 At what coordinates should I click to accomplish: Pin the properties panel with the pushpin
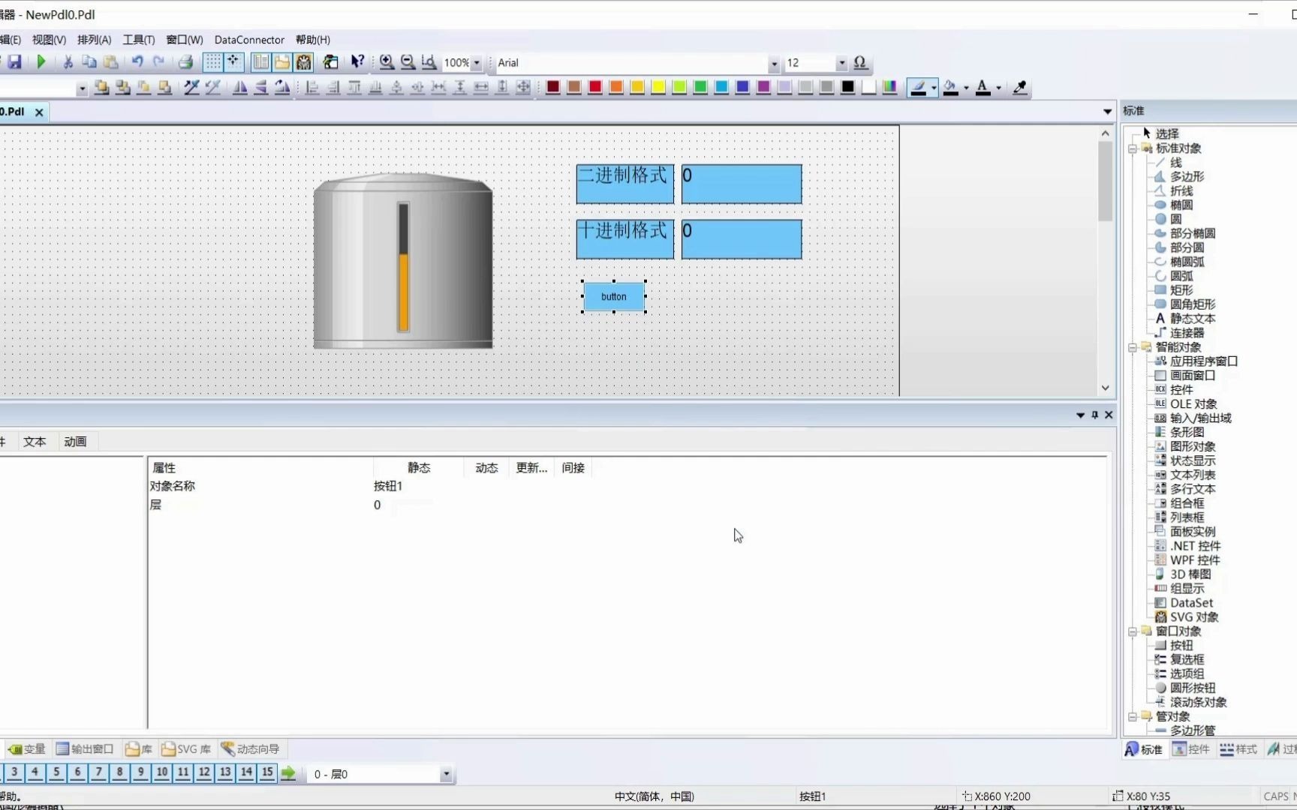[1094, 415]
